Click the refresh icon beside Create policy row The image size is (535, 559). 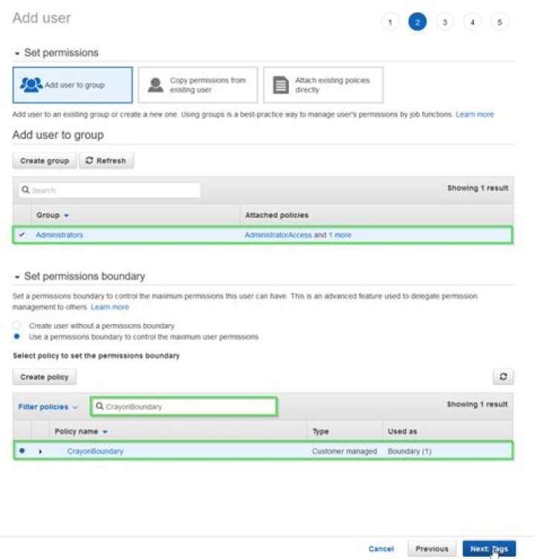click(x=504, y=377)
